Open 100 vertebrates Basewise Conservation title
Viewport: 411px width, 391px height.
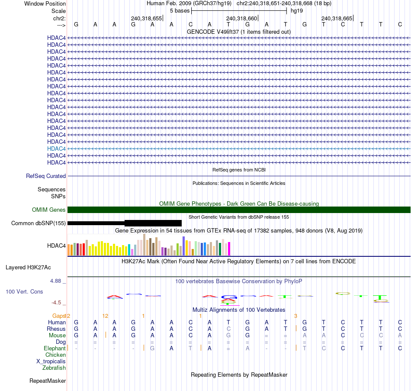pos(239,281)
